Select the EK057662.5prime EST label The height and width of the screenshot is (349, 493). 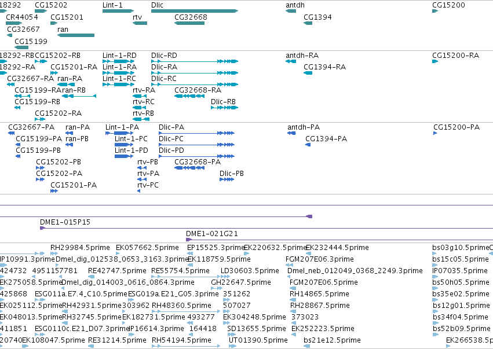(x=148, y=248)
